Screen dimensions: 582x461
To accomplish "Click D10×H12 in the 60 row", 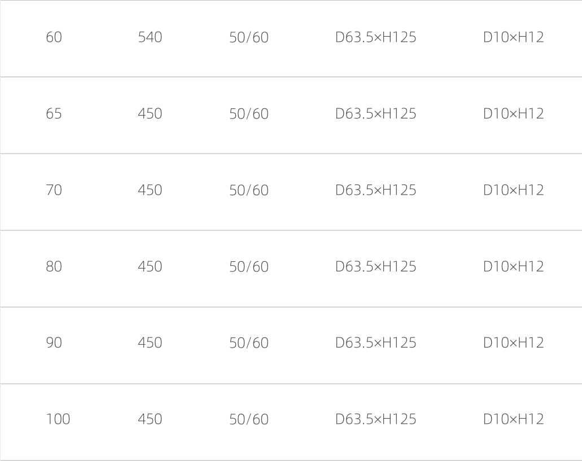I will point(513,38).
